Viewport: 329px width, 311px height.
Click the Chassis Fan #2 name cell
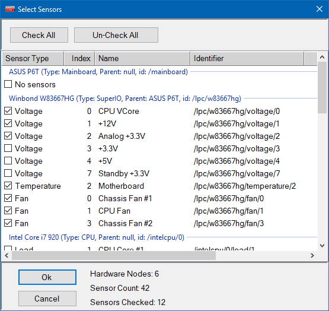click(126, 223)
